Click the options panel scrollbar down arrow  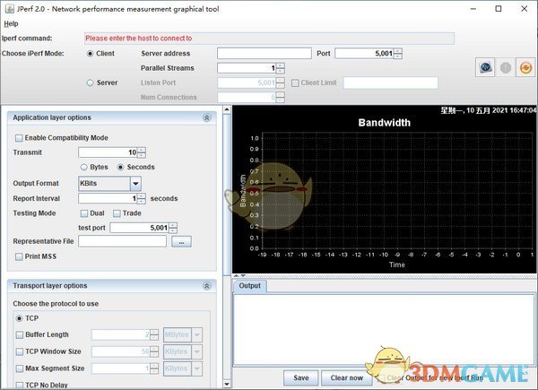click(227, 384)
